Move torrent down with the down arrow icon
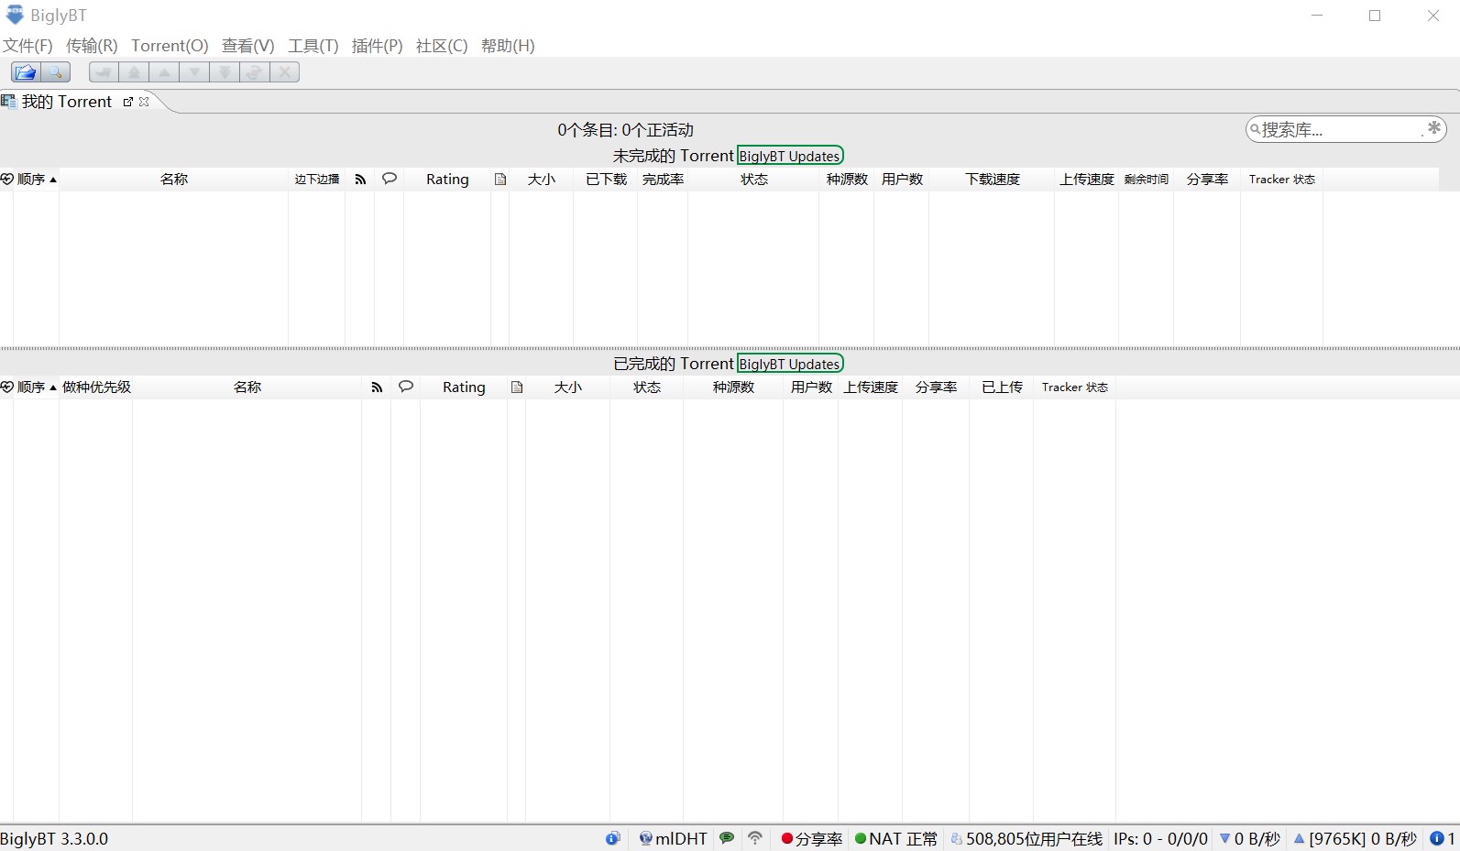 click(x=194, y=72)
